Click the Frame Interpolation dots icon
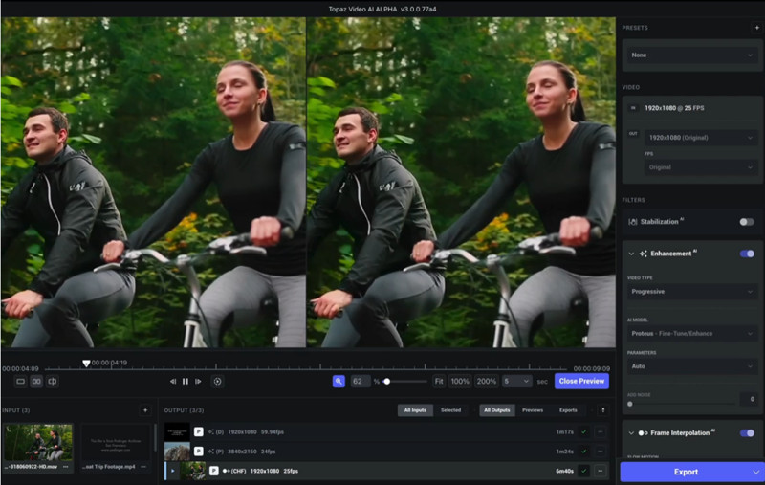 click(643, 433)
